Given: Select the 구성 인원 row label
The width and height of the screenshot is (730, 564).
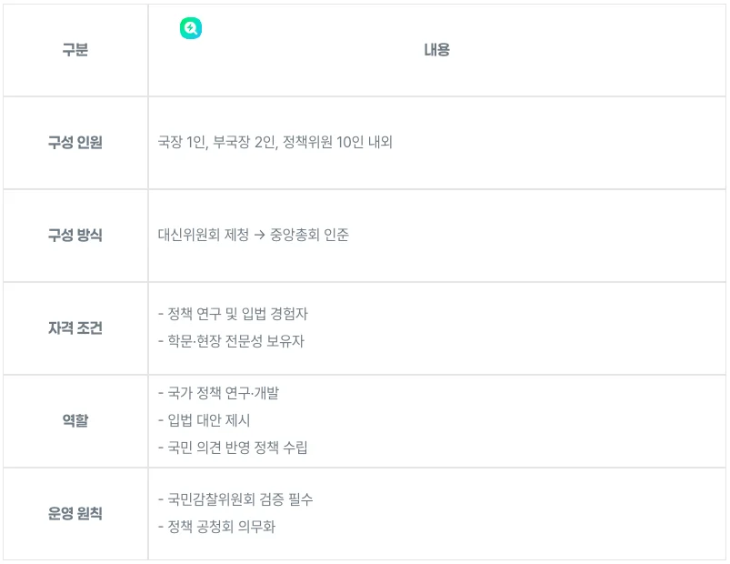Looking at the screenshot, I should [75, 143].
